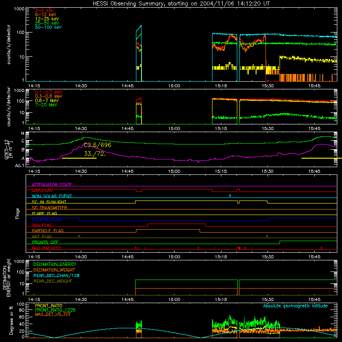Select the 25-50 keV legend label

click(x=47, y=23)
